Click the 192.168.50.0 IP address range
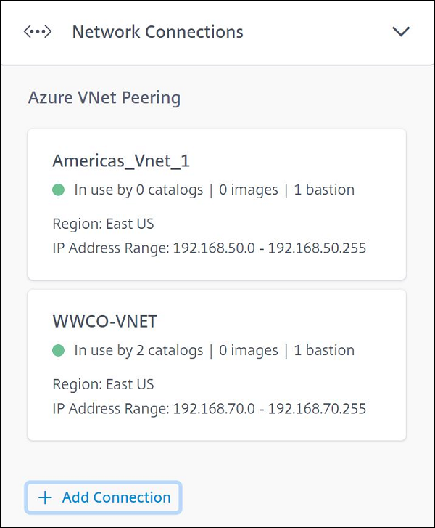Screen dimensions: 435x528 click(x=269, y=248)
